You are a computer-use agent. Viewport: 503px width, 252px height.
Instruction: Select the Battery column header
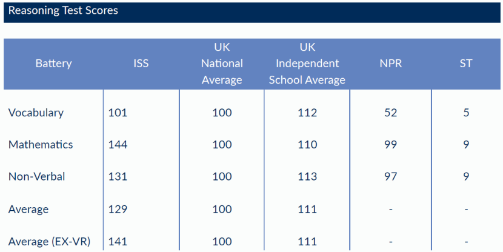[x=53, y=64]
